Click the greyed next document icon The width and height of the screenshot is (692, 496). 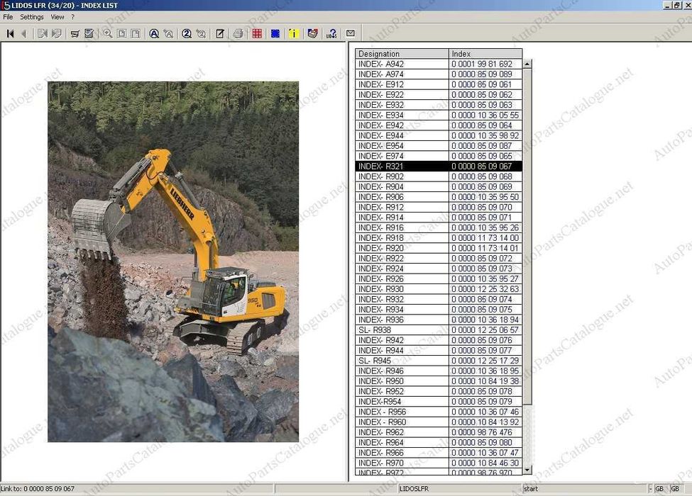tap(43, 33)
